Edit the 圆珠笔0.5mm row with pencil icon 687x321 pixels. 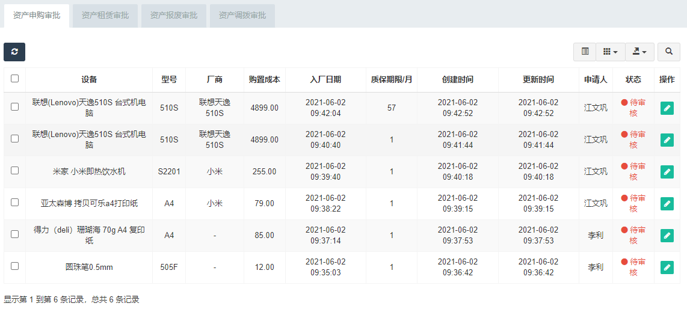[x=667, y=267]
